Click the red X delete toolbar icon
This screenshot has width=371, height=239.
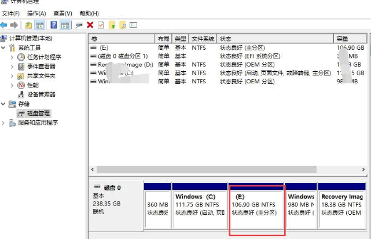[x=90, y=25]
